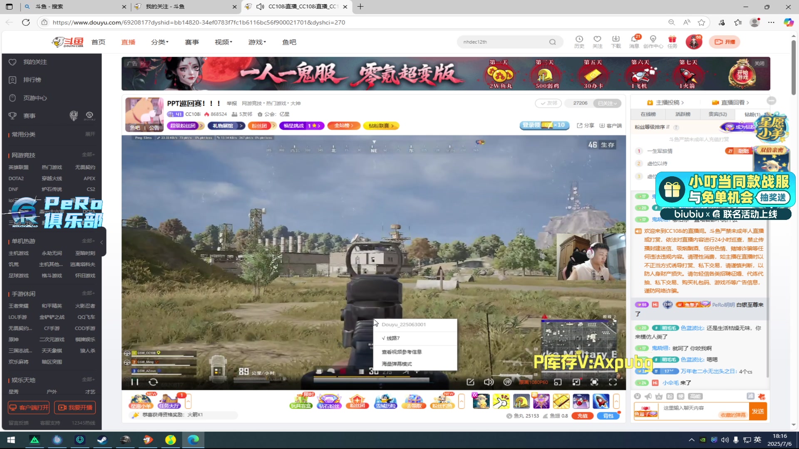
Task: Open the mini picture-in-picture player
Action: [x=558, y=382]
